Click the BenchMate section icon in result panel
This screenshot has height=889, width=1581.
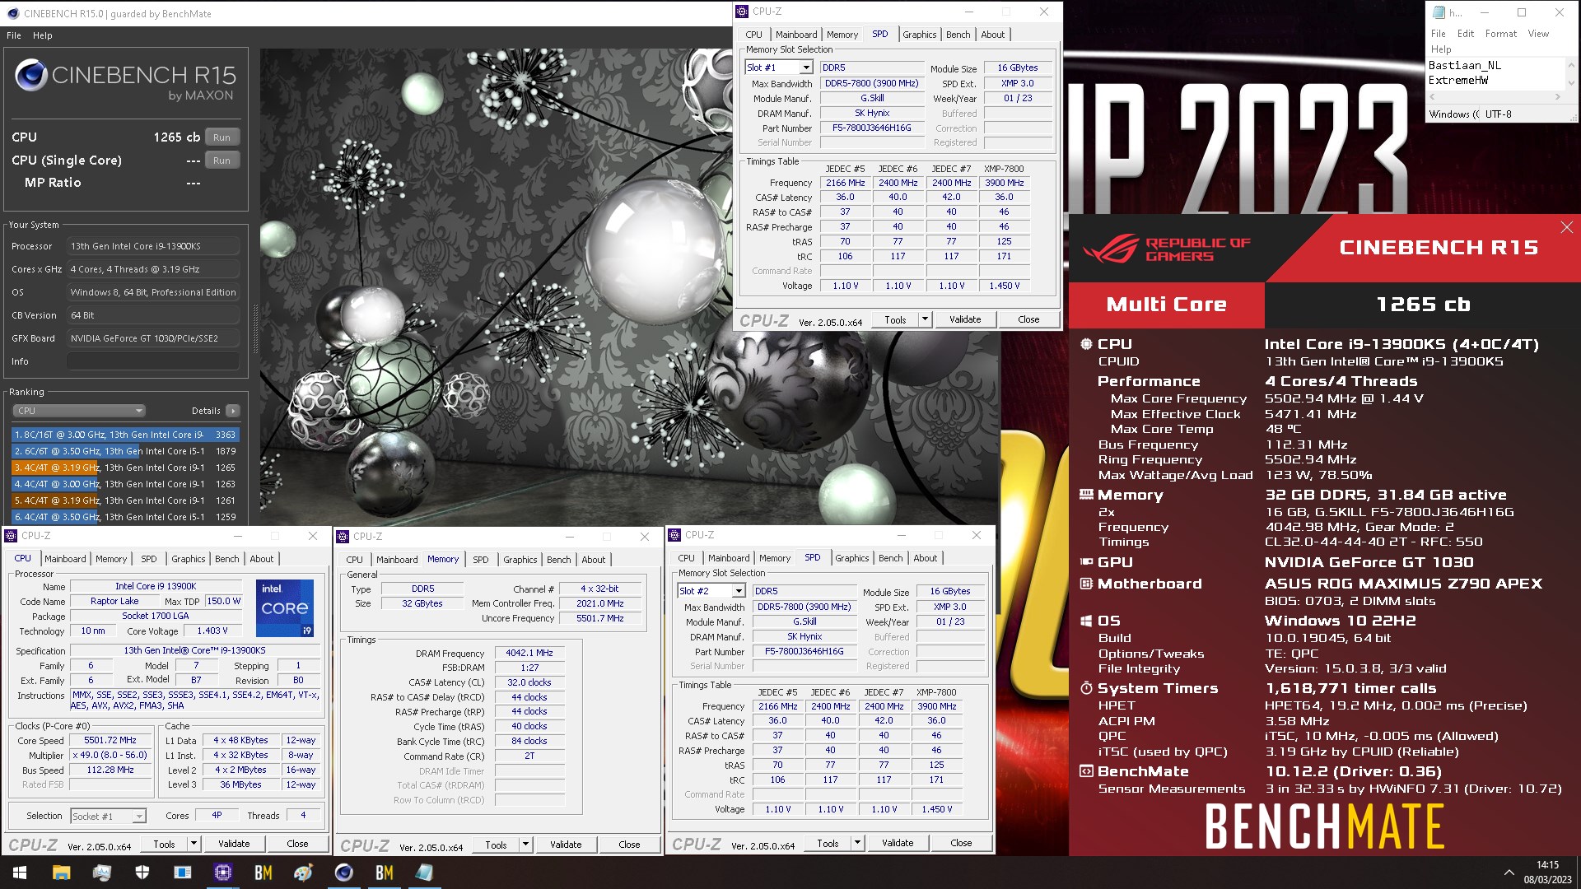click(x=1086, y=771)
